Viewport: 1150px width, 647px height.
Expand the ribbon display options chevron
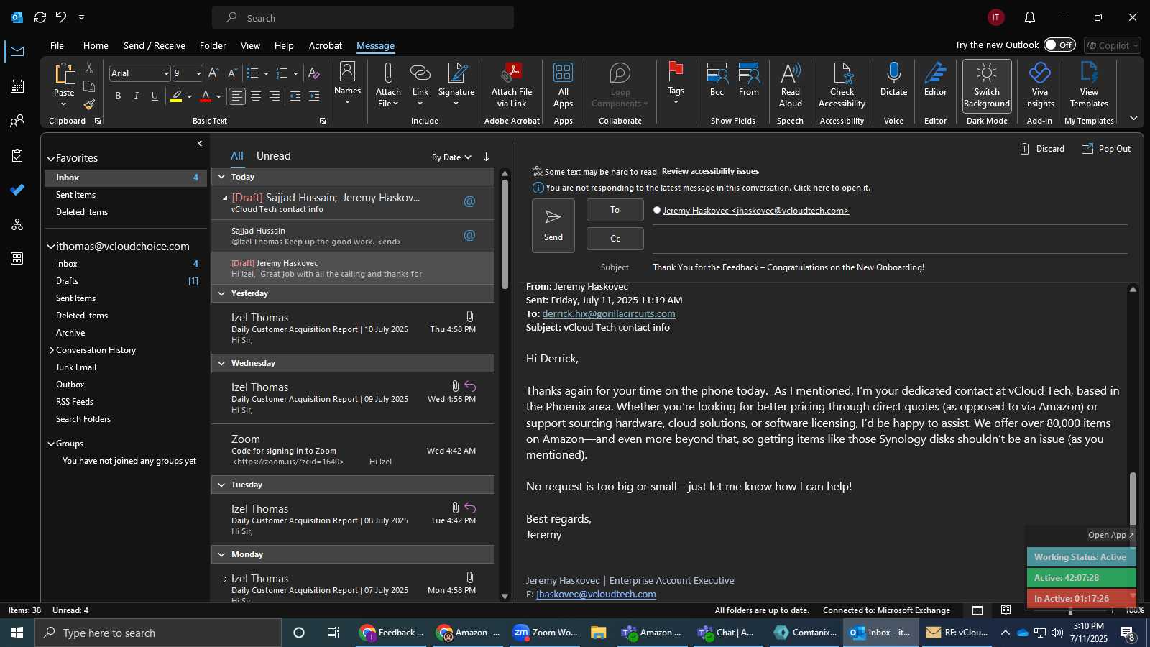tap(1133, 119)
